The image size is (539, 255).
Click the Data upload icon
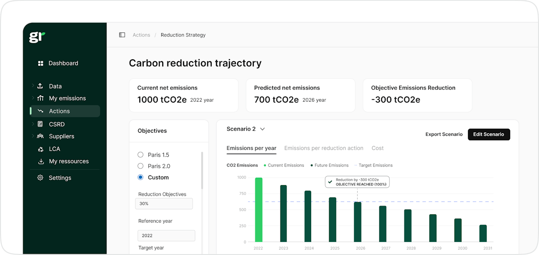click(40, 86)
